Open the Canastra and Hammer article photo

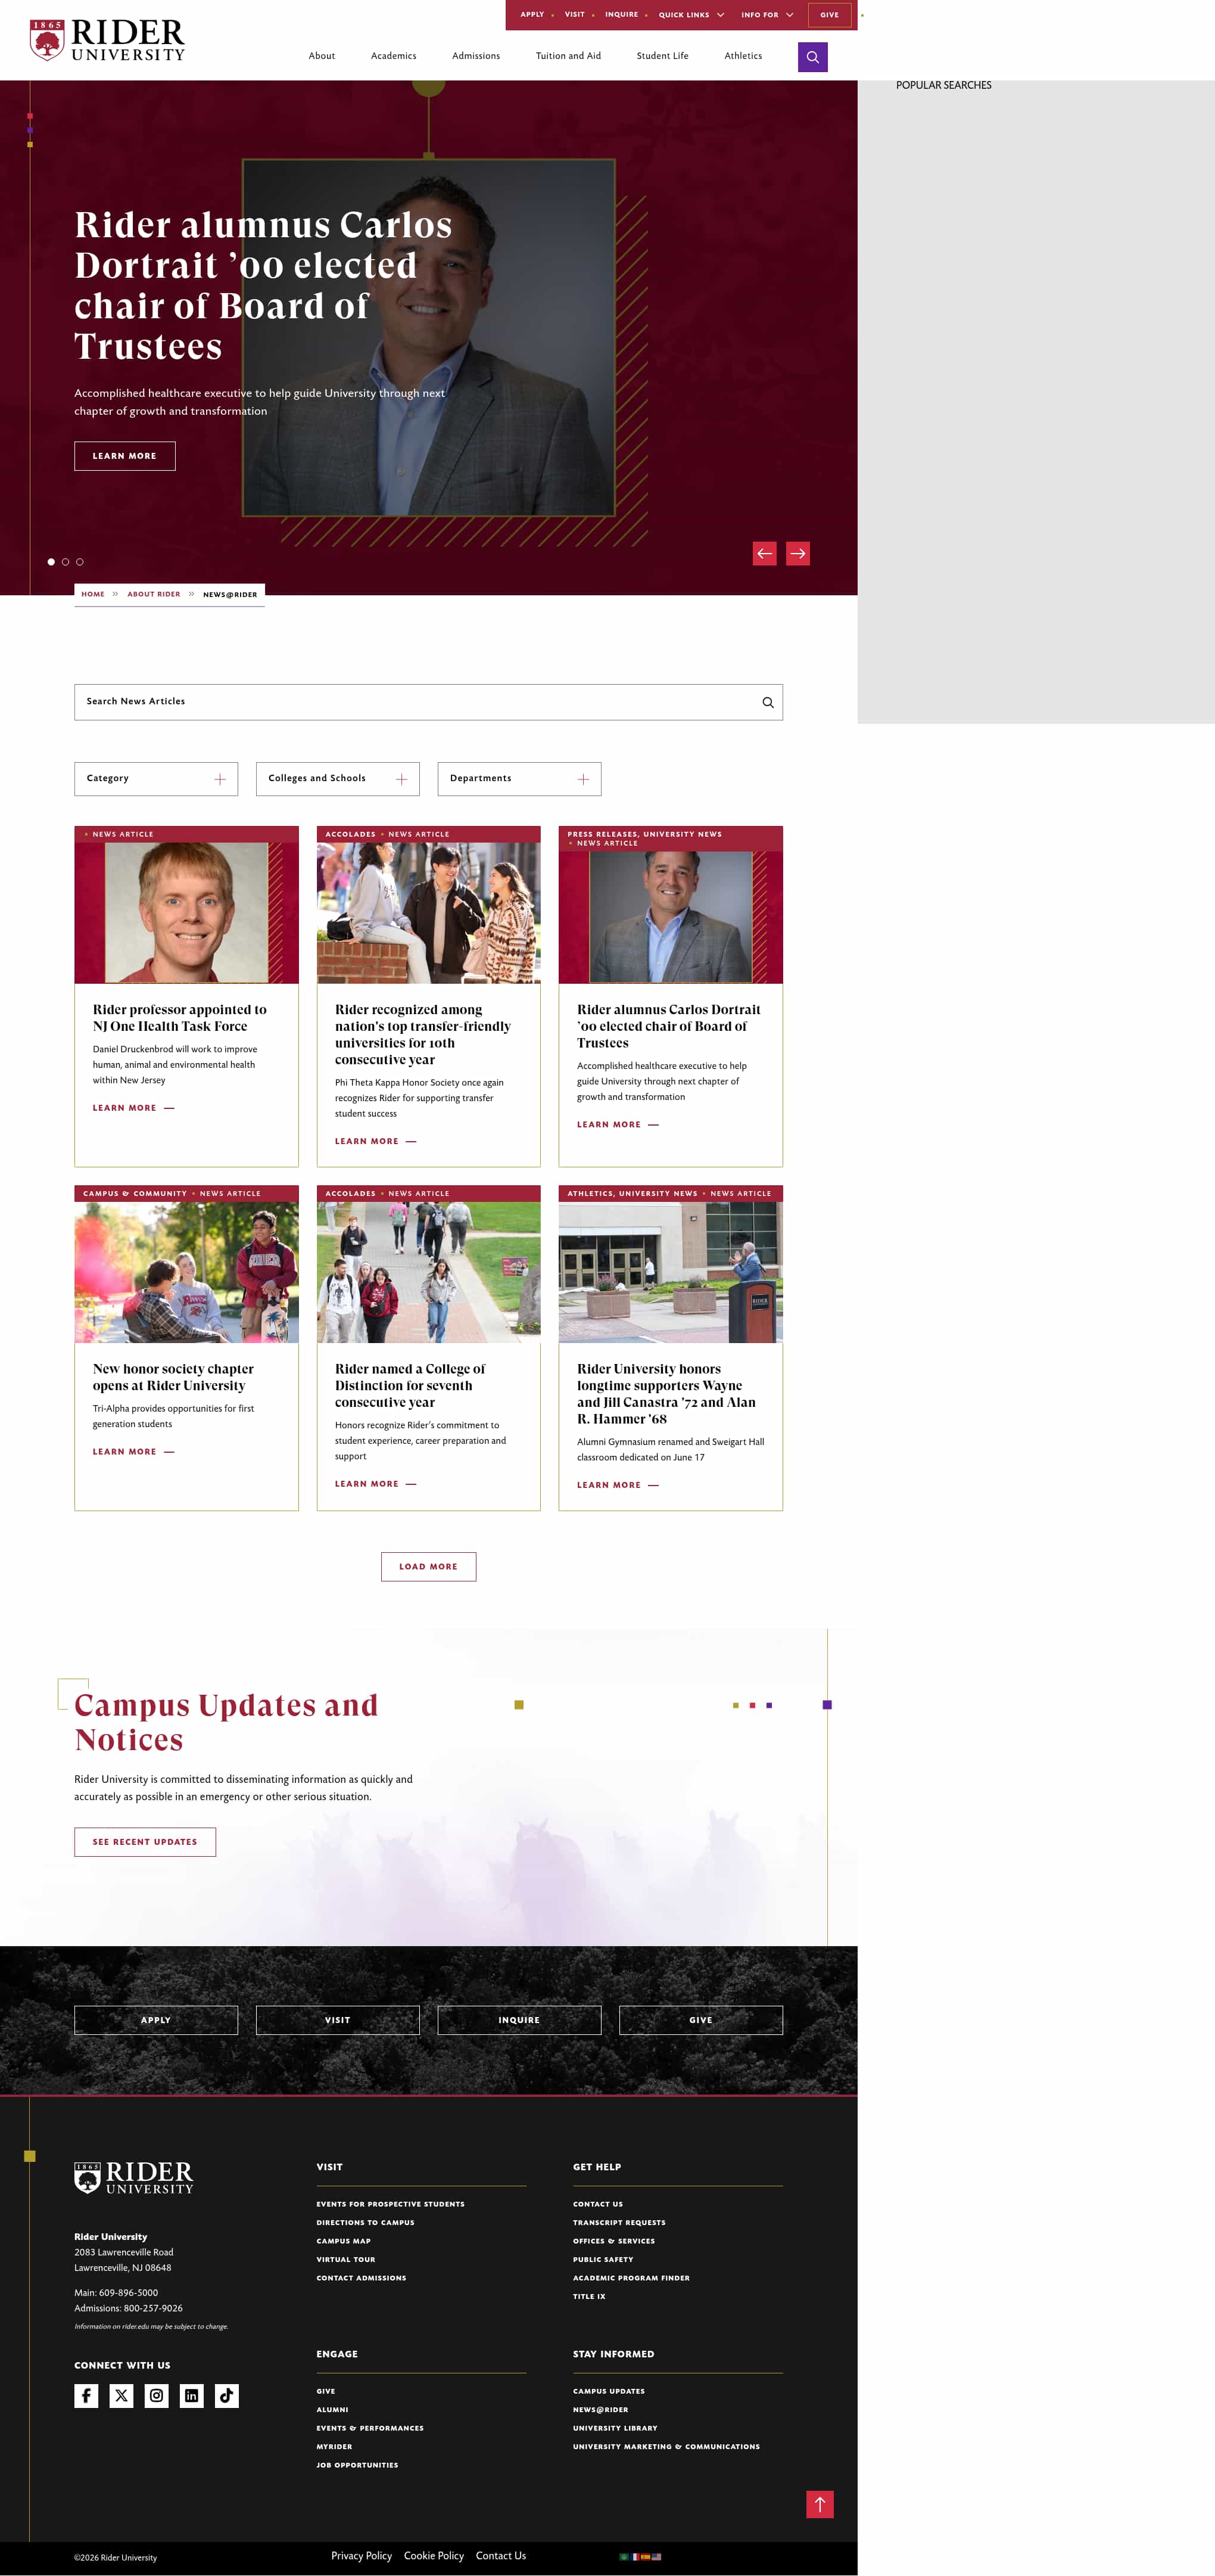(671, 1272)
